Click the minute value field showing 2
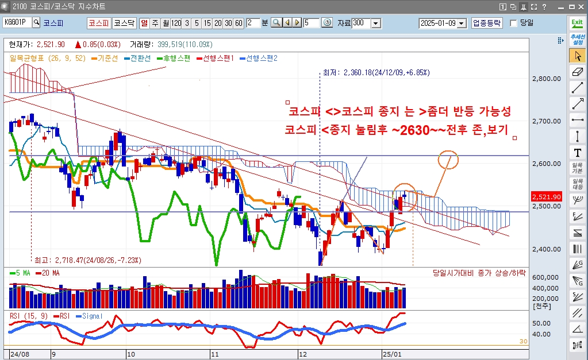Image resolution: width=588 pixels, height=360 pixels. (253, 23)
